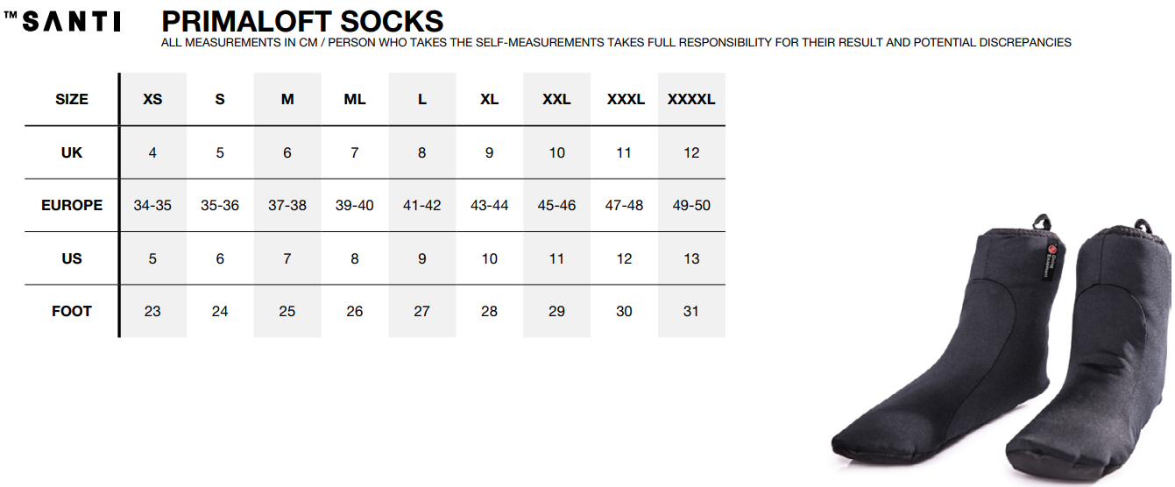1175x487 pixels.
Task: Click the FOOT row label
Action: click(x=72, y=311)
